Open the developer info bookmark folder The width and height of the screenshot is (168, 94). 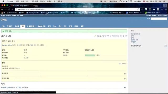33,13
